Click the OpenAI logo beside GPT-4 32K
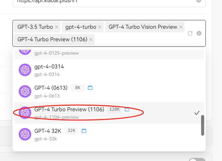222x161 pixels. [x=25, y=134]
